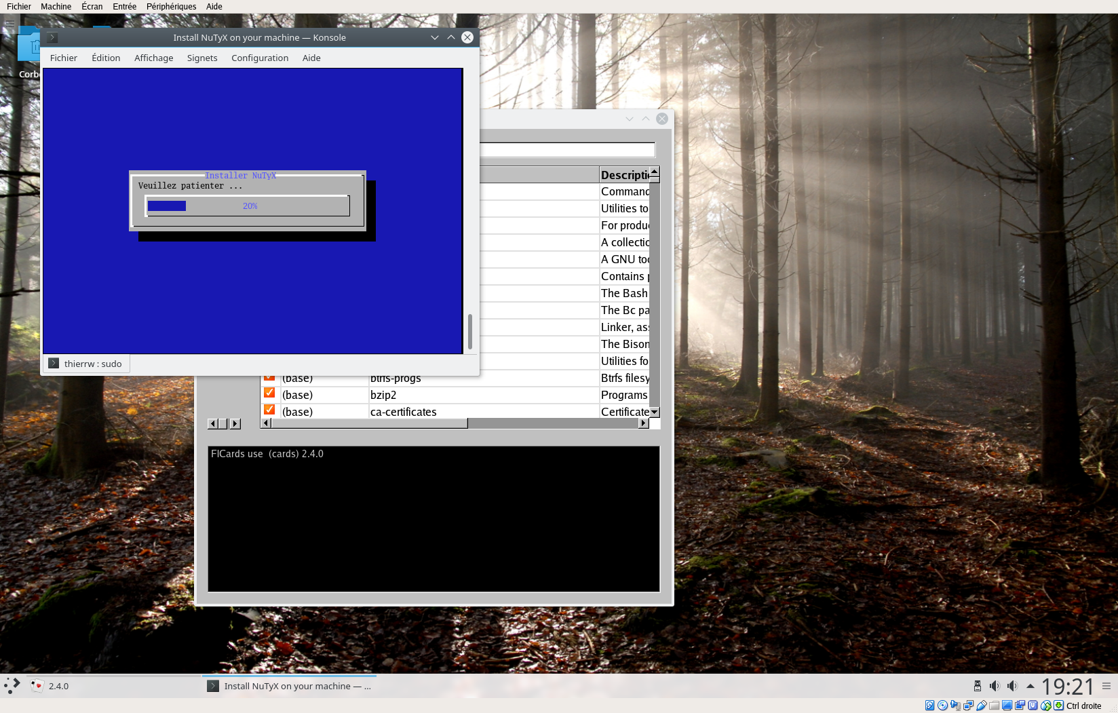Click the VirtualBox keyboard capture green arrow icon

click(x=1058, y=706)
